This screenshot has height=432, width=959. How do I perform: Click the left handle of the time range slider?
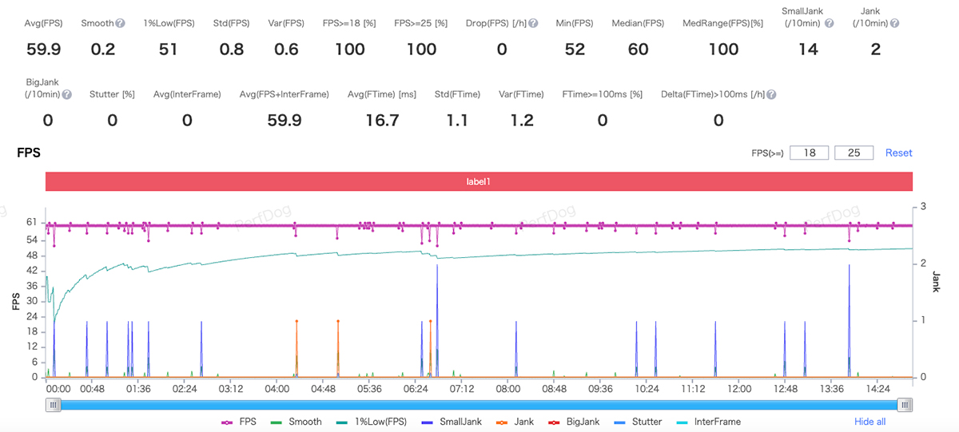pos(54,405)
